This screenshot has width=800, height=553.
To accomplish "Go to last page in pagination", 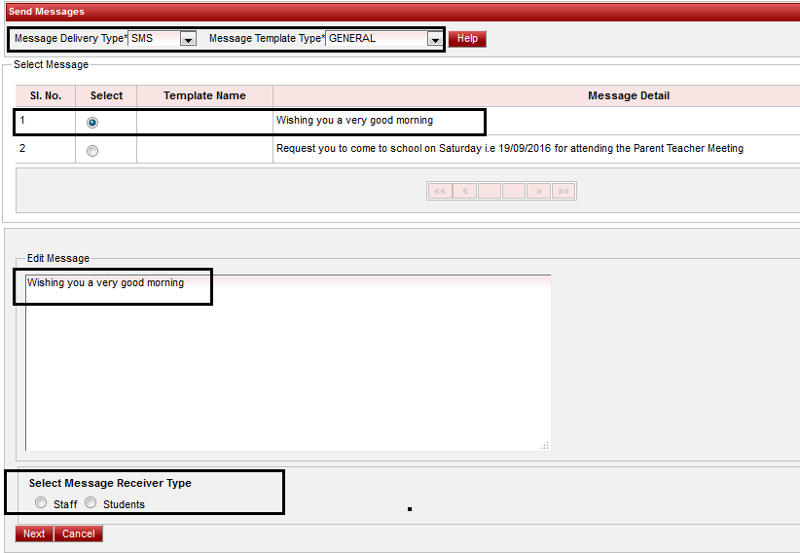I will pyautogui.click(x=564, y=191).
